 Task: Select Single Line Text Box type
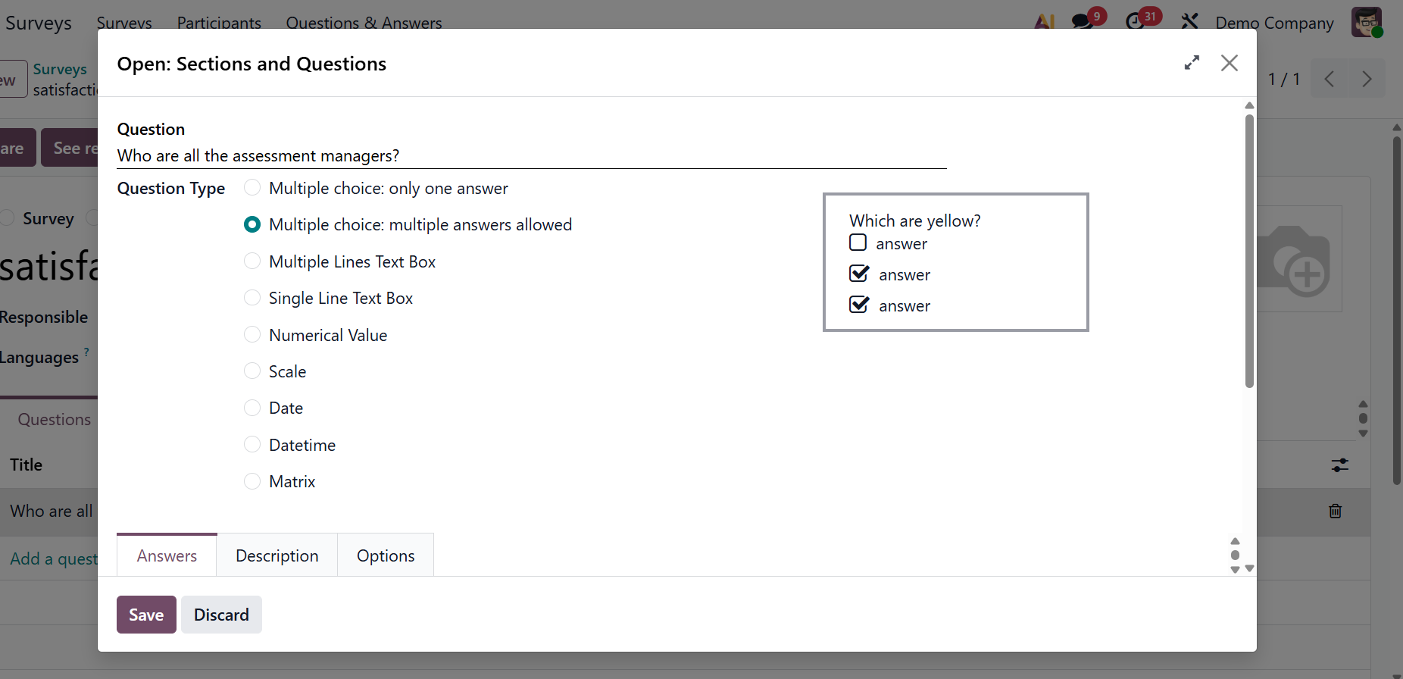[252, 298]
